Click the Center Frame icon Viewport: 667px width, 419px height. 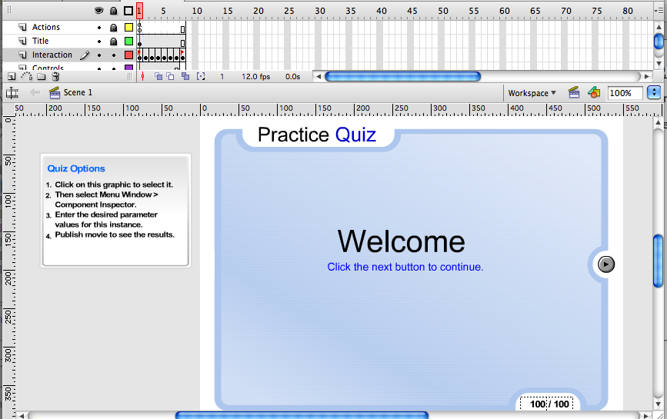click(142, 76)
